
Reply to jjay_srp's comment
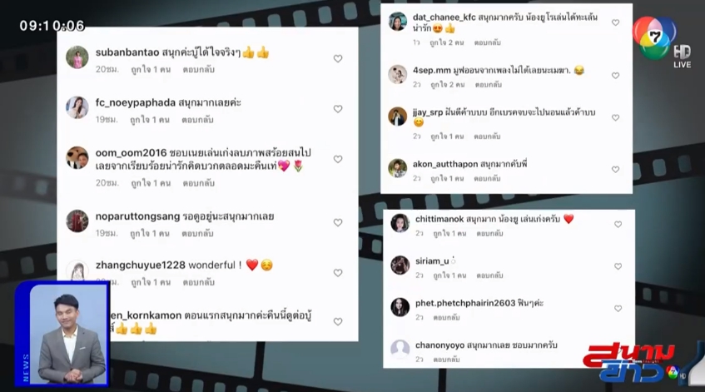[487, 136]
